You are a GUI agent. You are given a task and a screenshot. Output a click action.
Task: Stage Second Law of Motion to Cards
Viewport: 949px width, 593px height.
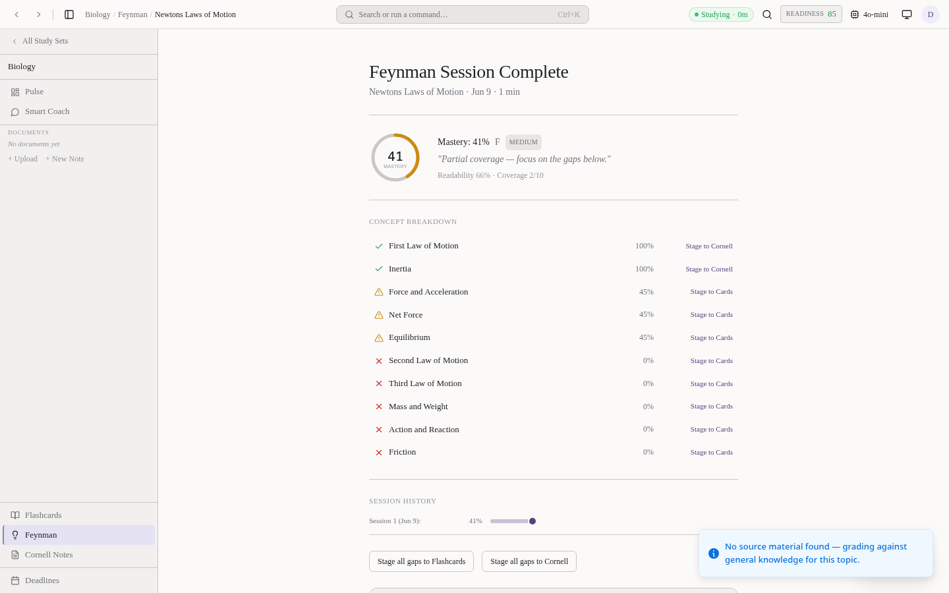click(x=712, y=360)
